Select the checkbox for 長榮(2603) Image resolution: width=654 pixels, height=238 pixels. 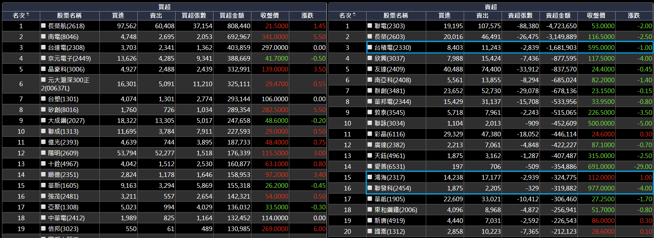click(370, 37)
